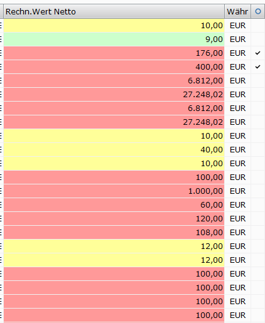Click the circle icon column header
This screenshot has height=323, width=265.
(258, 11)
